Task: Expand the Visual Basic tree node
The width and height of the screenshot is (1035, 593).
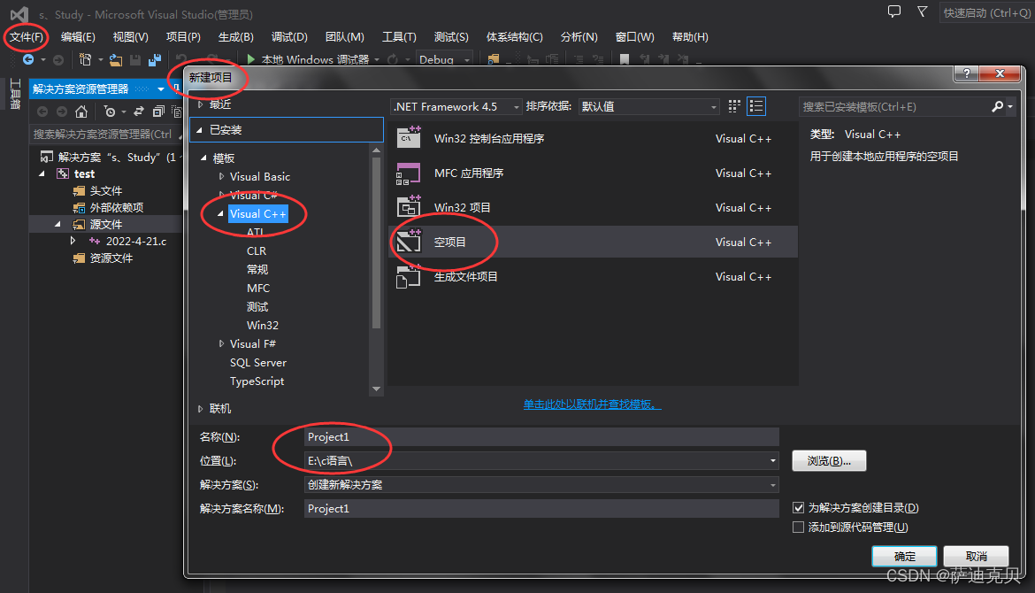Action: (x=221, y=176)
